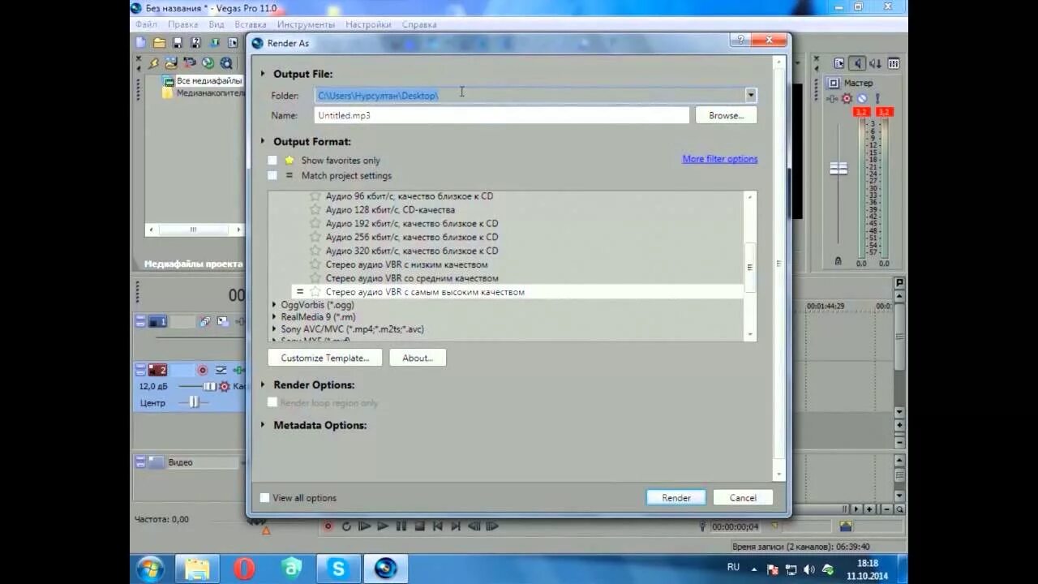Open Skype from the taskbar
This screenshot has height=584, width=1038.
[x=338, y=569]
